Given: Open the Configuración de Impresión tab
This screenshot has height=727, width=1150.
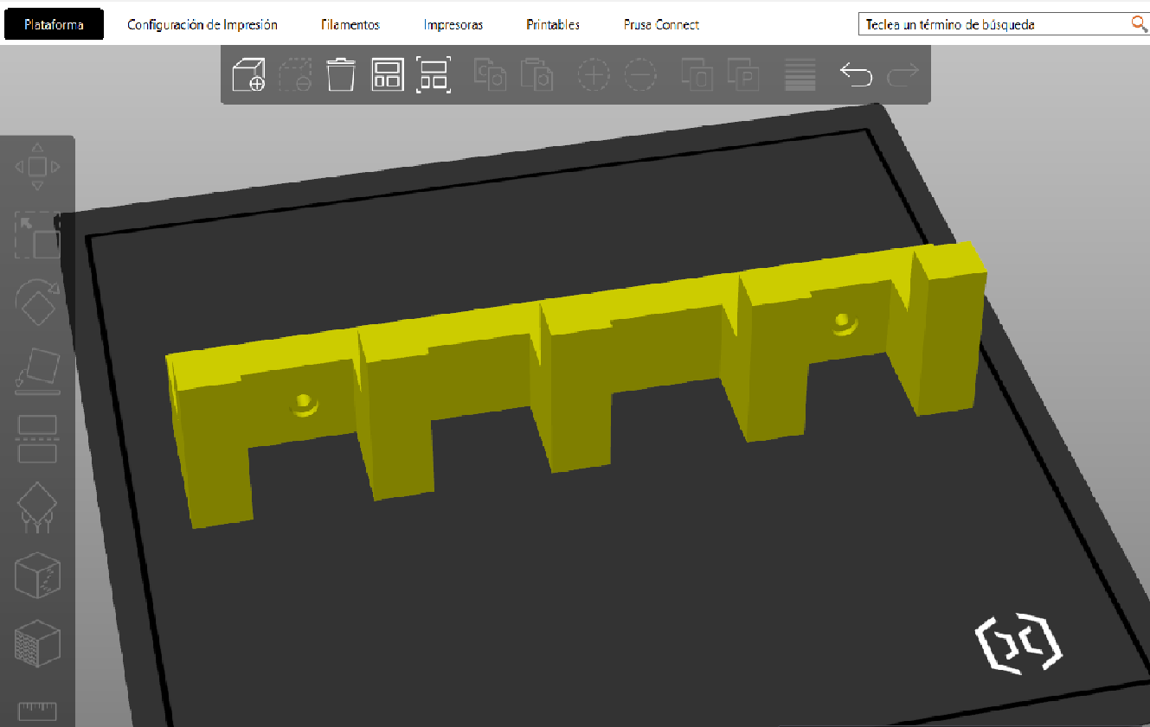Looking at the screenshot, I should click(202, 24).
